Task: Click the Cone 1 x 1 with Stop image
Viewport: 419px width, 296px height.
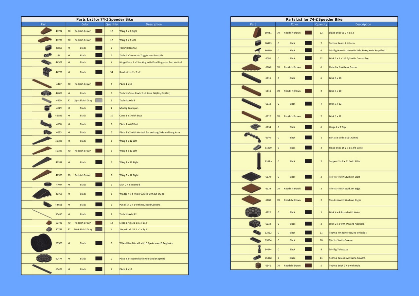Action: point(49,115)
